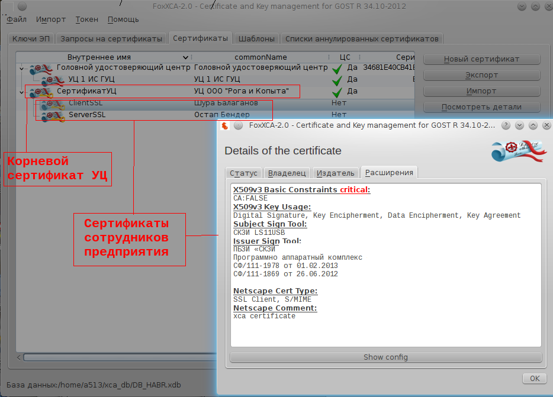The width and height of the screenshot is (553, 397).
Task: Click serial number 34681E40CB41 cell
Action: pos(388,67)
